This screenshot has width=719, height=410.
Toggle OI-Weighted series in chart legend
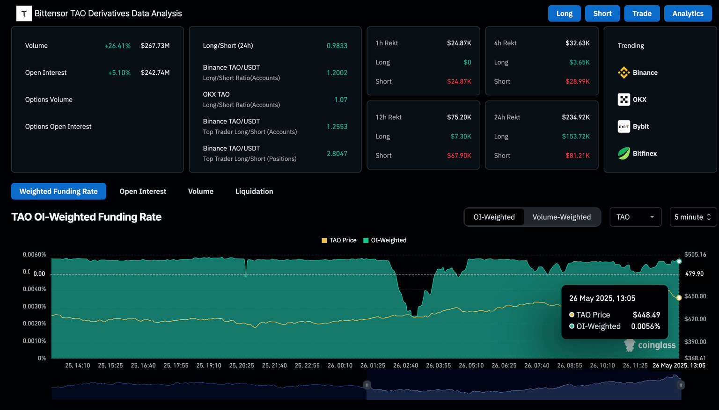[x=385, y=240]
